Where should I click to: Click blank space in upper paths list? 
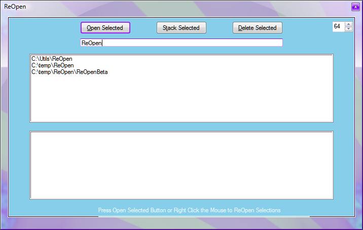[181, 101]
